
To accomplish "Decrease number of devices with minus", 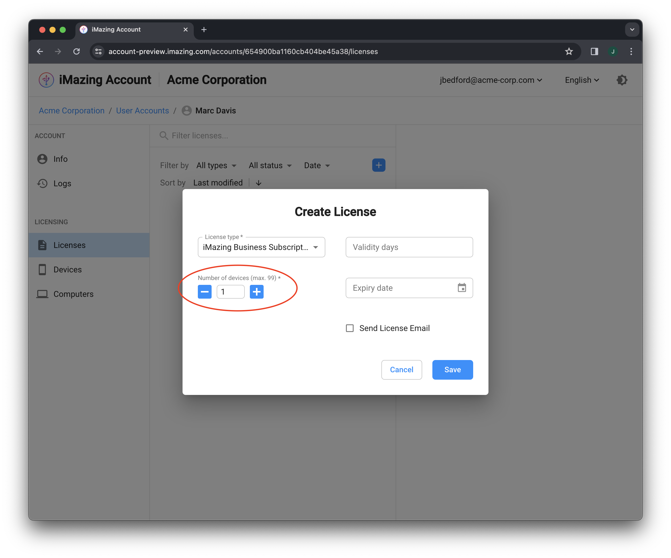I will coord(204,292).
